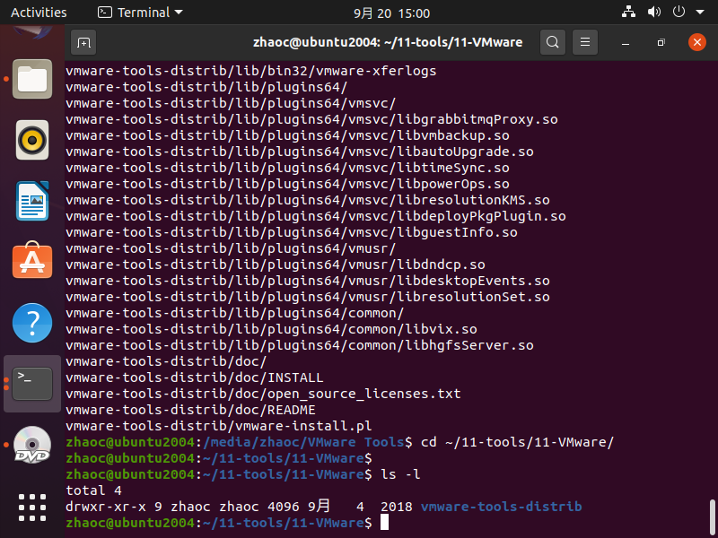Click the libdesktopEvents.so line
This screenshot has height=538, width=718.
(x=308, y=281)
